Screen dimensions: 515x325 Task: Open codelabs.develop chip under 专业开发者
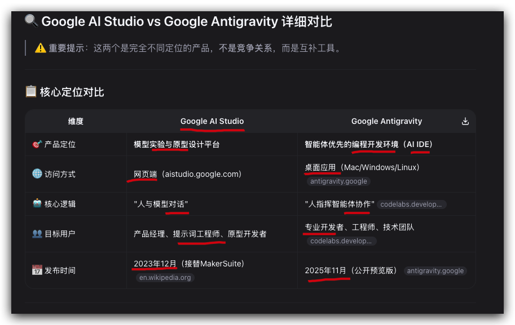click(341, 241)
